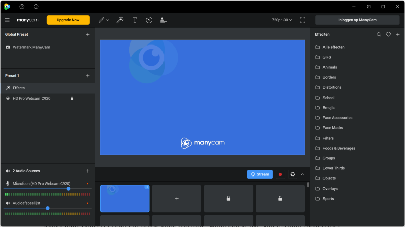Show favorite effects heart icon
The height and width of the screenshot is (227, 405).
pos(388,34)
